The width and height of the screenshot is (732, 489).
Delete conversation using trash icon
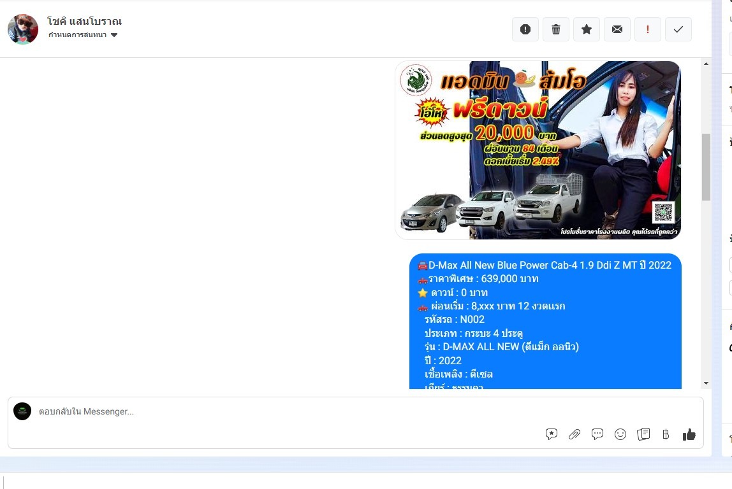click(x=555, y=29)
